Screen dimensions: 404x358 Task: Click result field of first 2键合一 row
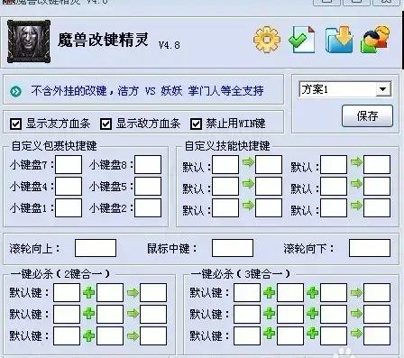(x=153, y=292)
